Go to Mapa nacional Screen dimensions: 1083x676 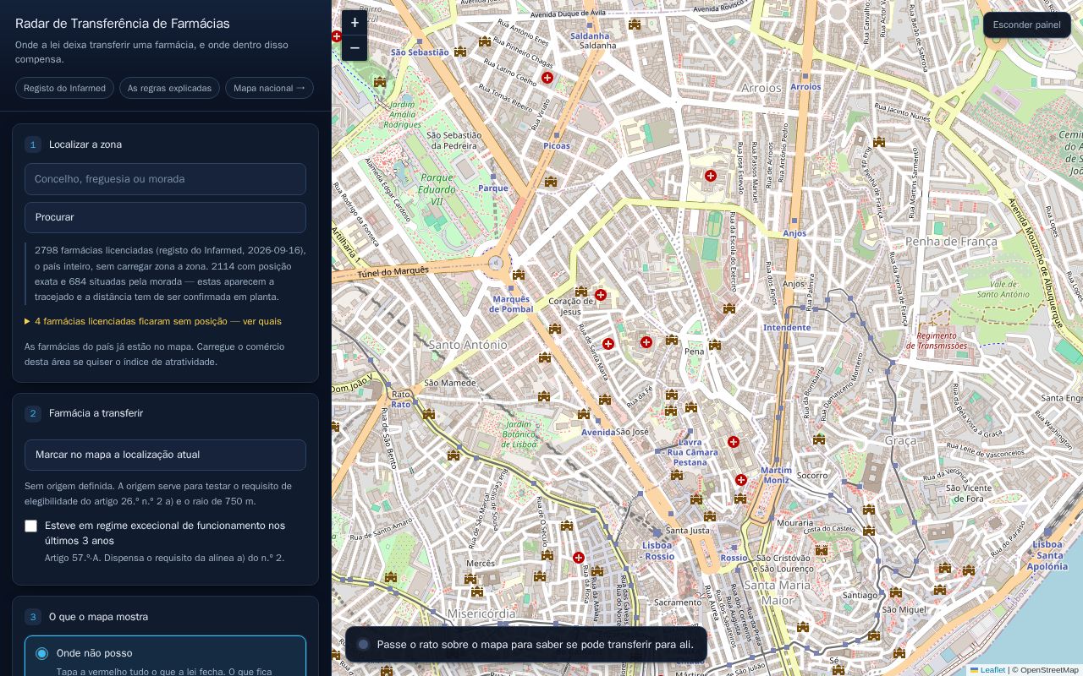click(x=269, y=88)
